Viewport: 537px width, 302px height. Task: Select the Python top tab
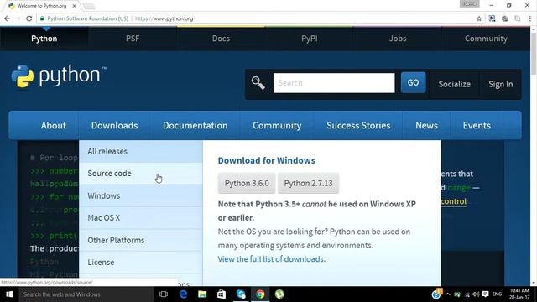(x=44, y=39)
